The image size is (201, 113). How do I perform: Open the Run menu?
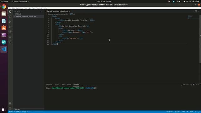33,8
